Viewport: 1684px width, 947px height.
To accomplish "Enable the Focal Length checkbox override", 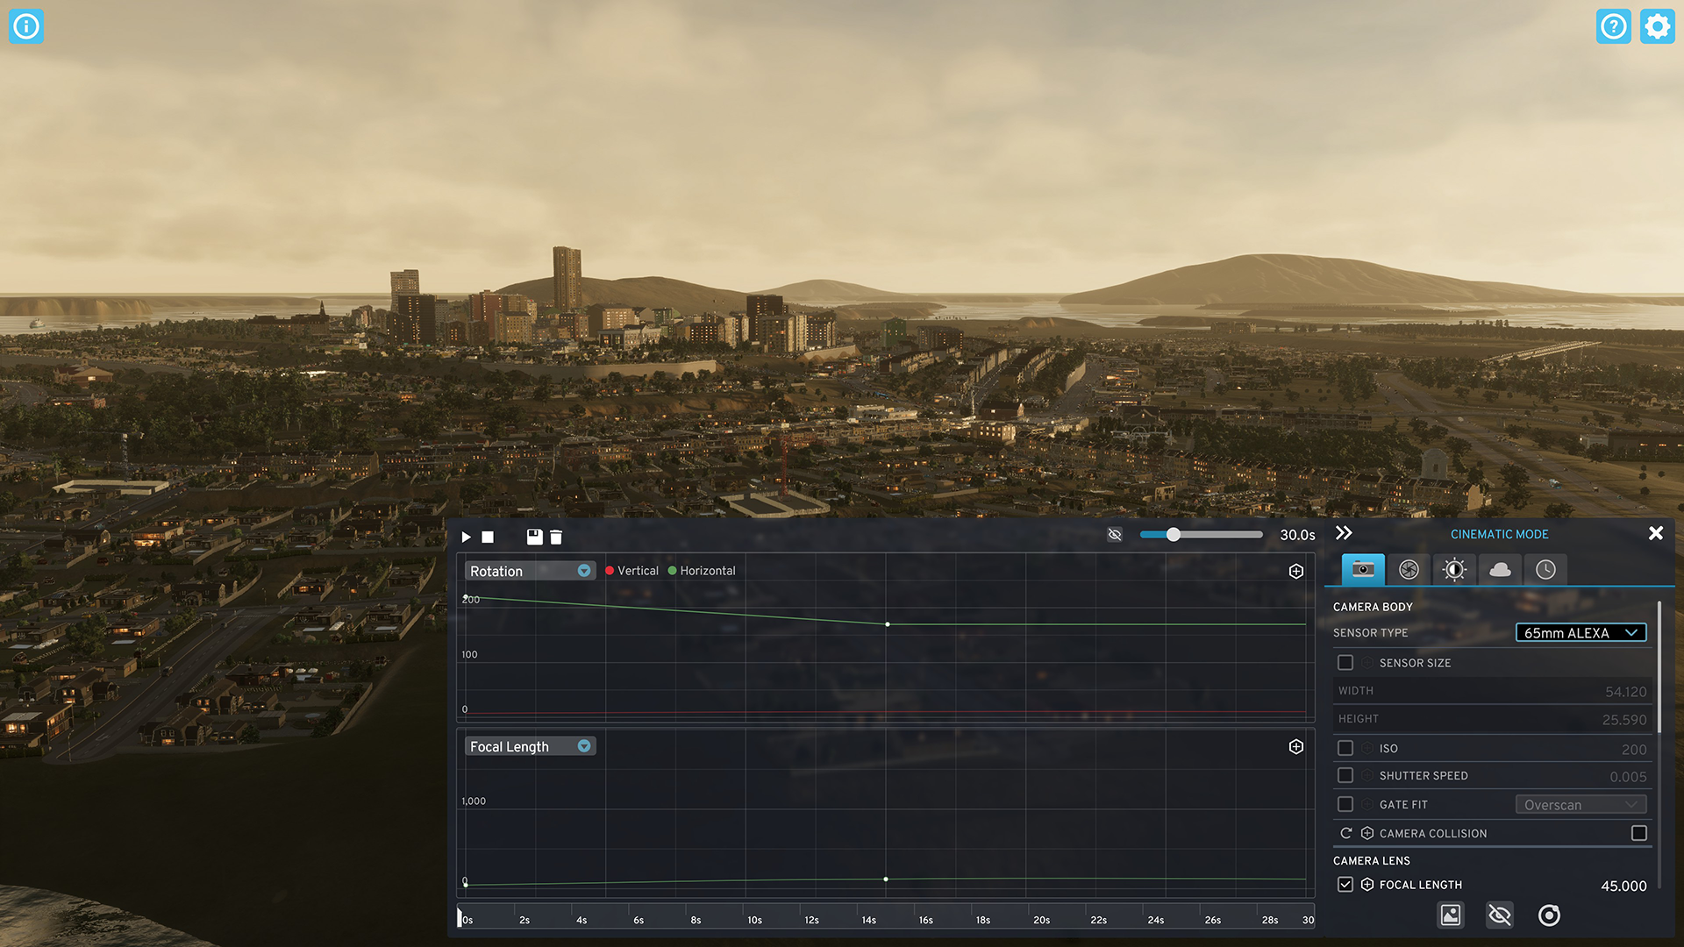I will click(1345, 883).
